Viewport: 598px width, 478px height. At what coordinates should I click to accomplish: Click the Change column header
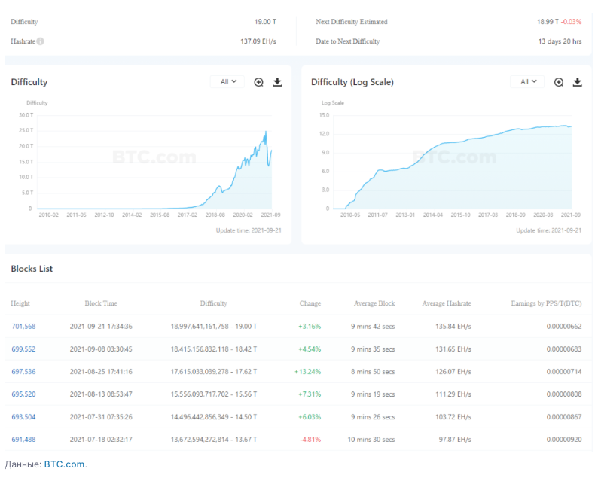coord(310,303)
